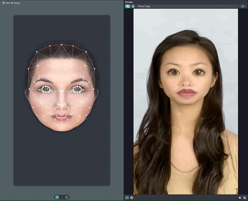Click the rotate device icon below the preview
Image resolution: width=248 pixels, height=201 pixels.
coord(127,198)
